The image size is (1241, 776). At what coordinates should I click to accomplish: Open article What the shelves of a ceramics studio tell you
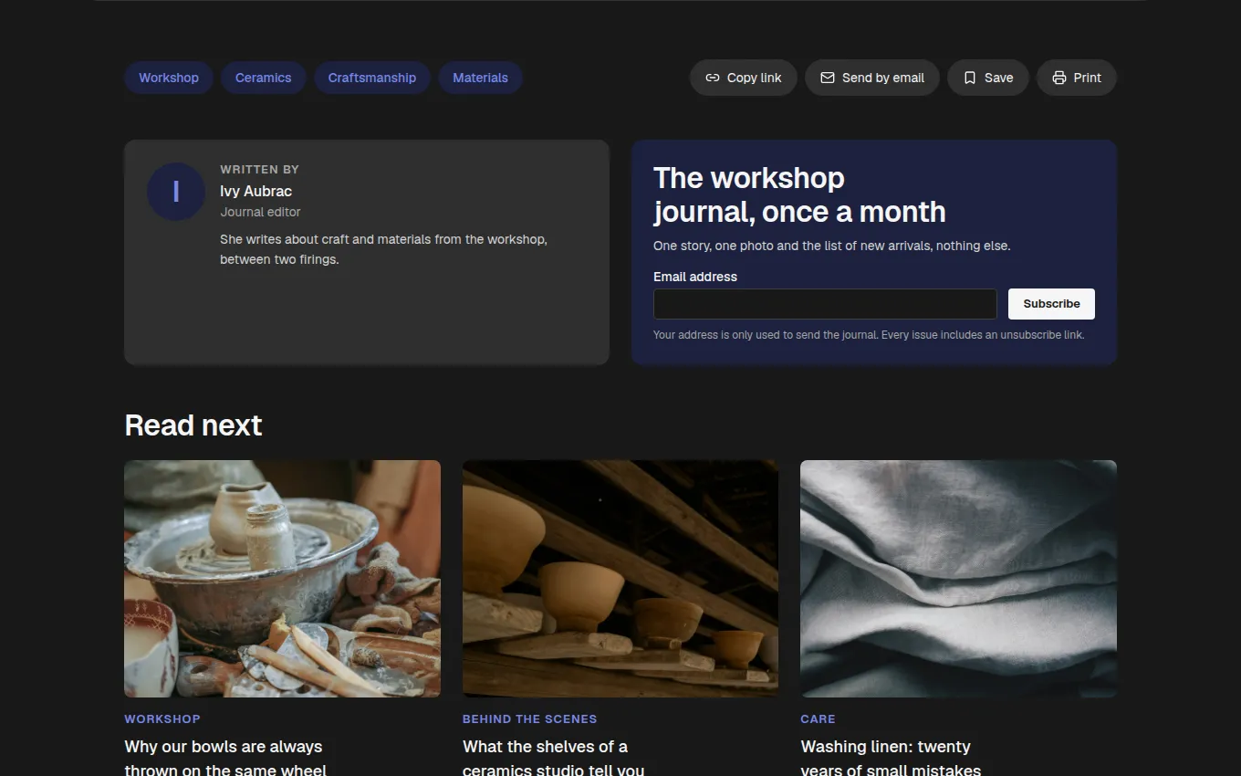point(554,758)
